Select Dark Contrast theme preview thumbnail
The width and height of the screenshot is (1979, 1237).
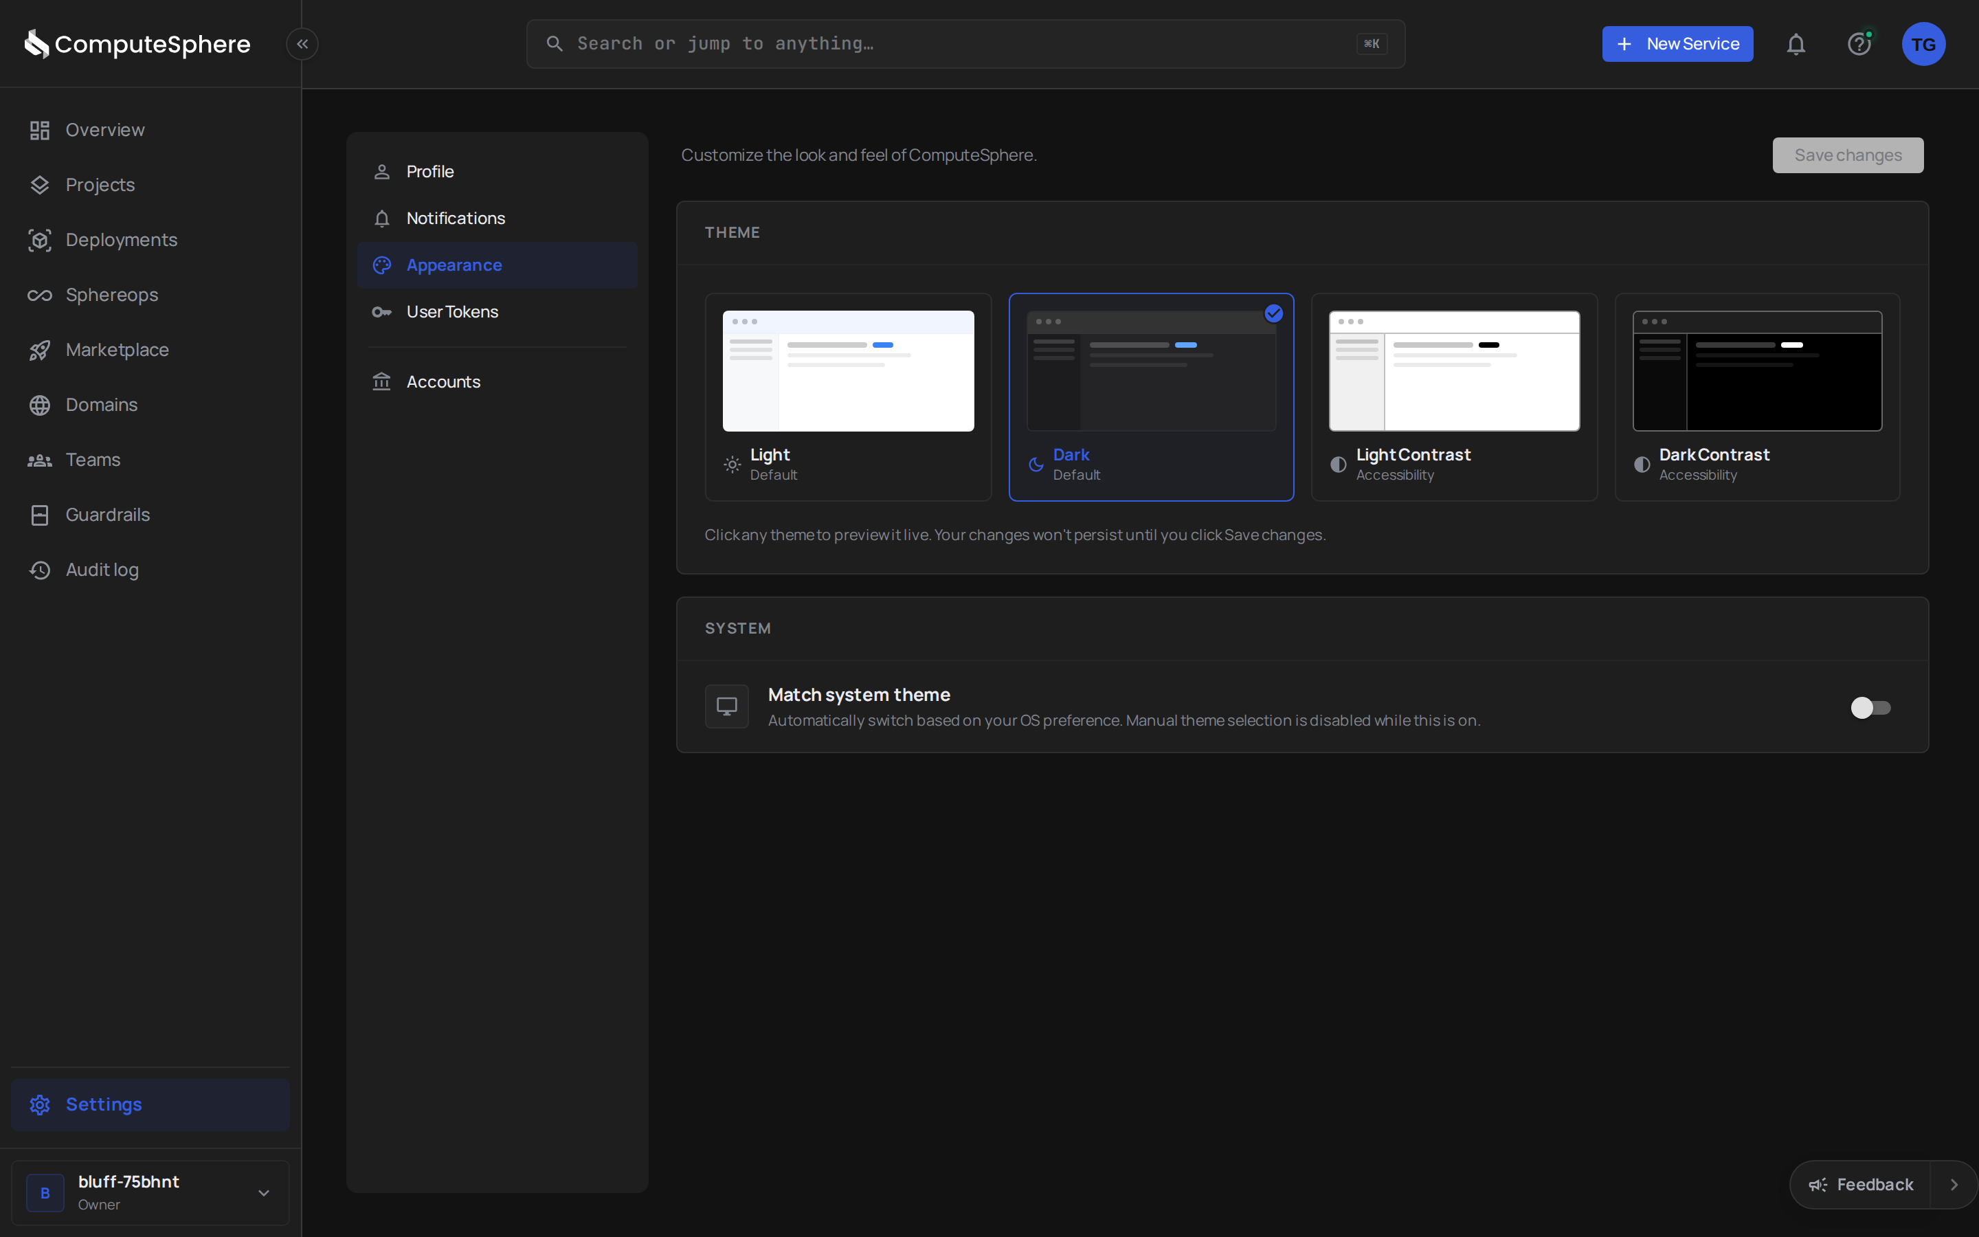[1757, 370]
